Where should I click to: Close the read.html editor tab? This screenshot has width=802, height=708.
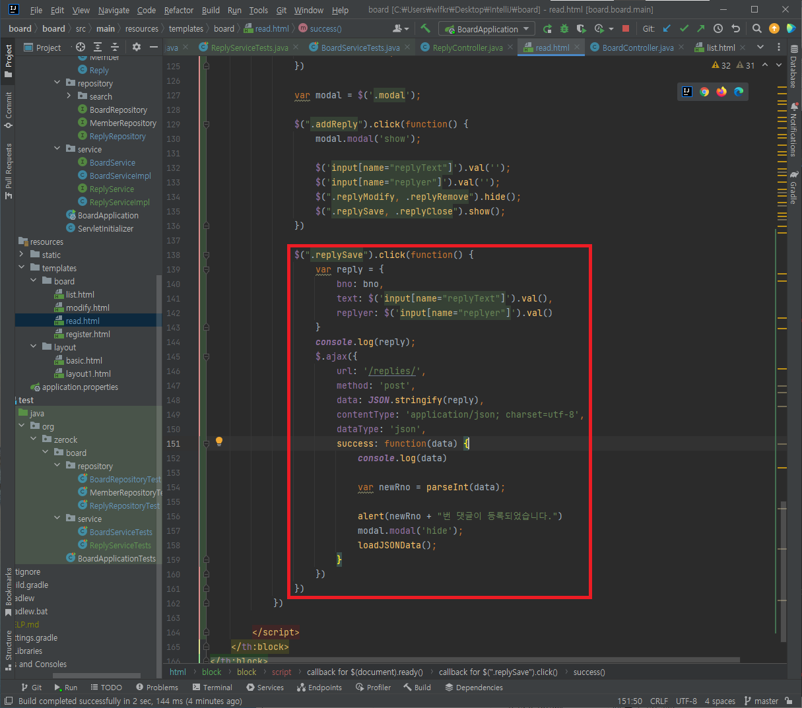(577, 48)
